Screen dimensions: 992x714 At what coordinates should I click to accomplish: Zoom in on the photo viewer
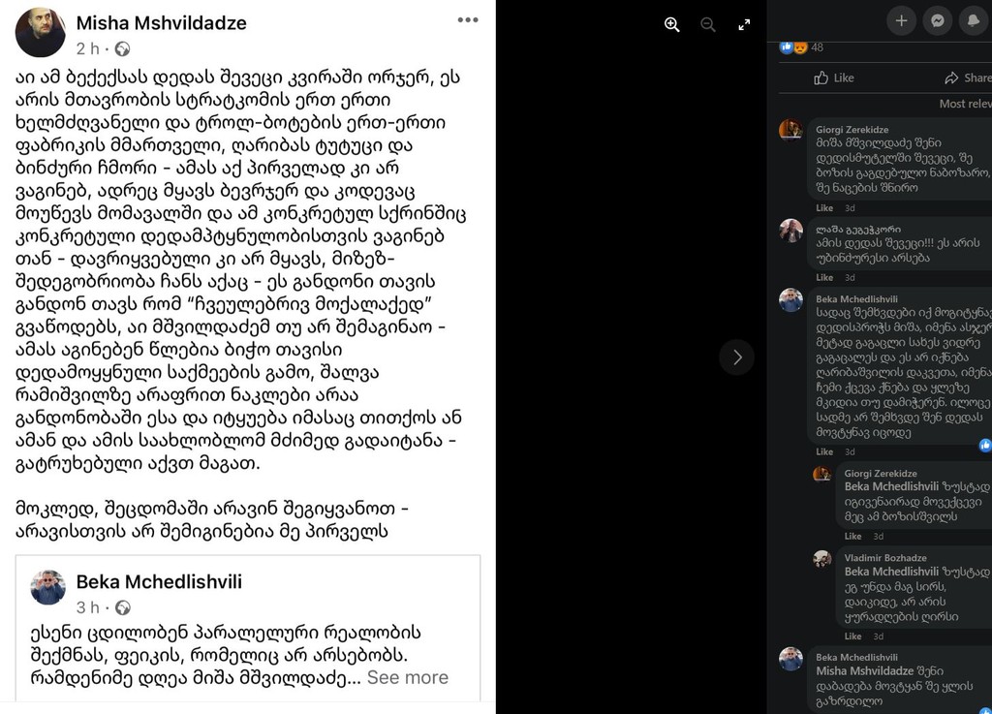pyautogui.click(x=672, y=24)
